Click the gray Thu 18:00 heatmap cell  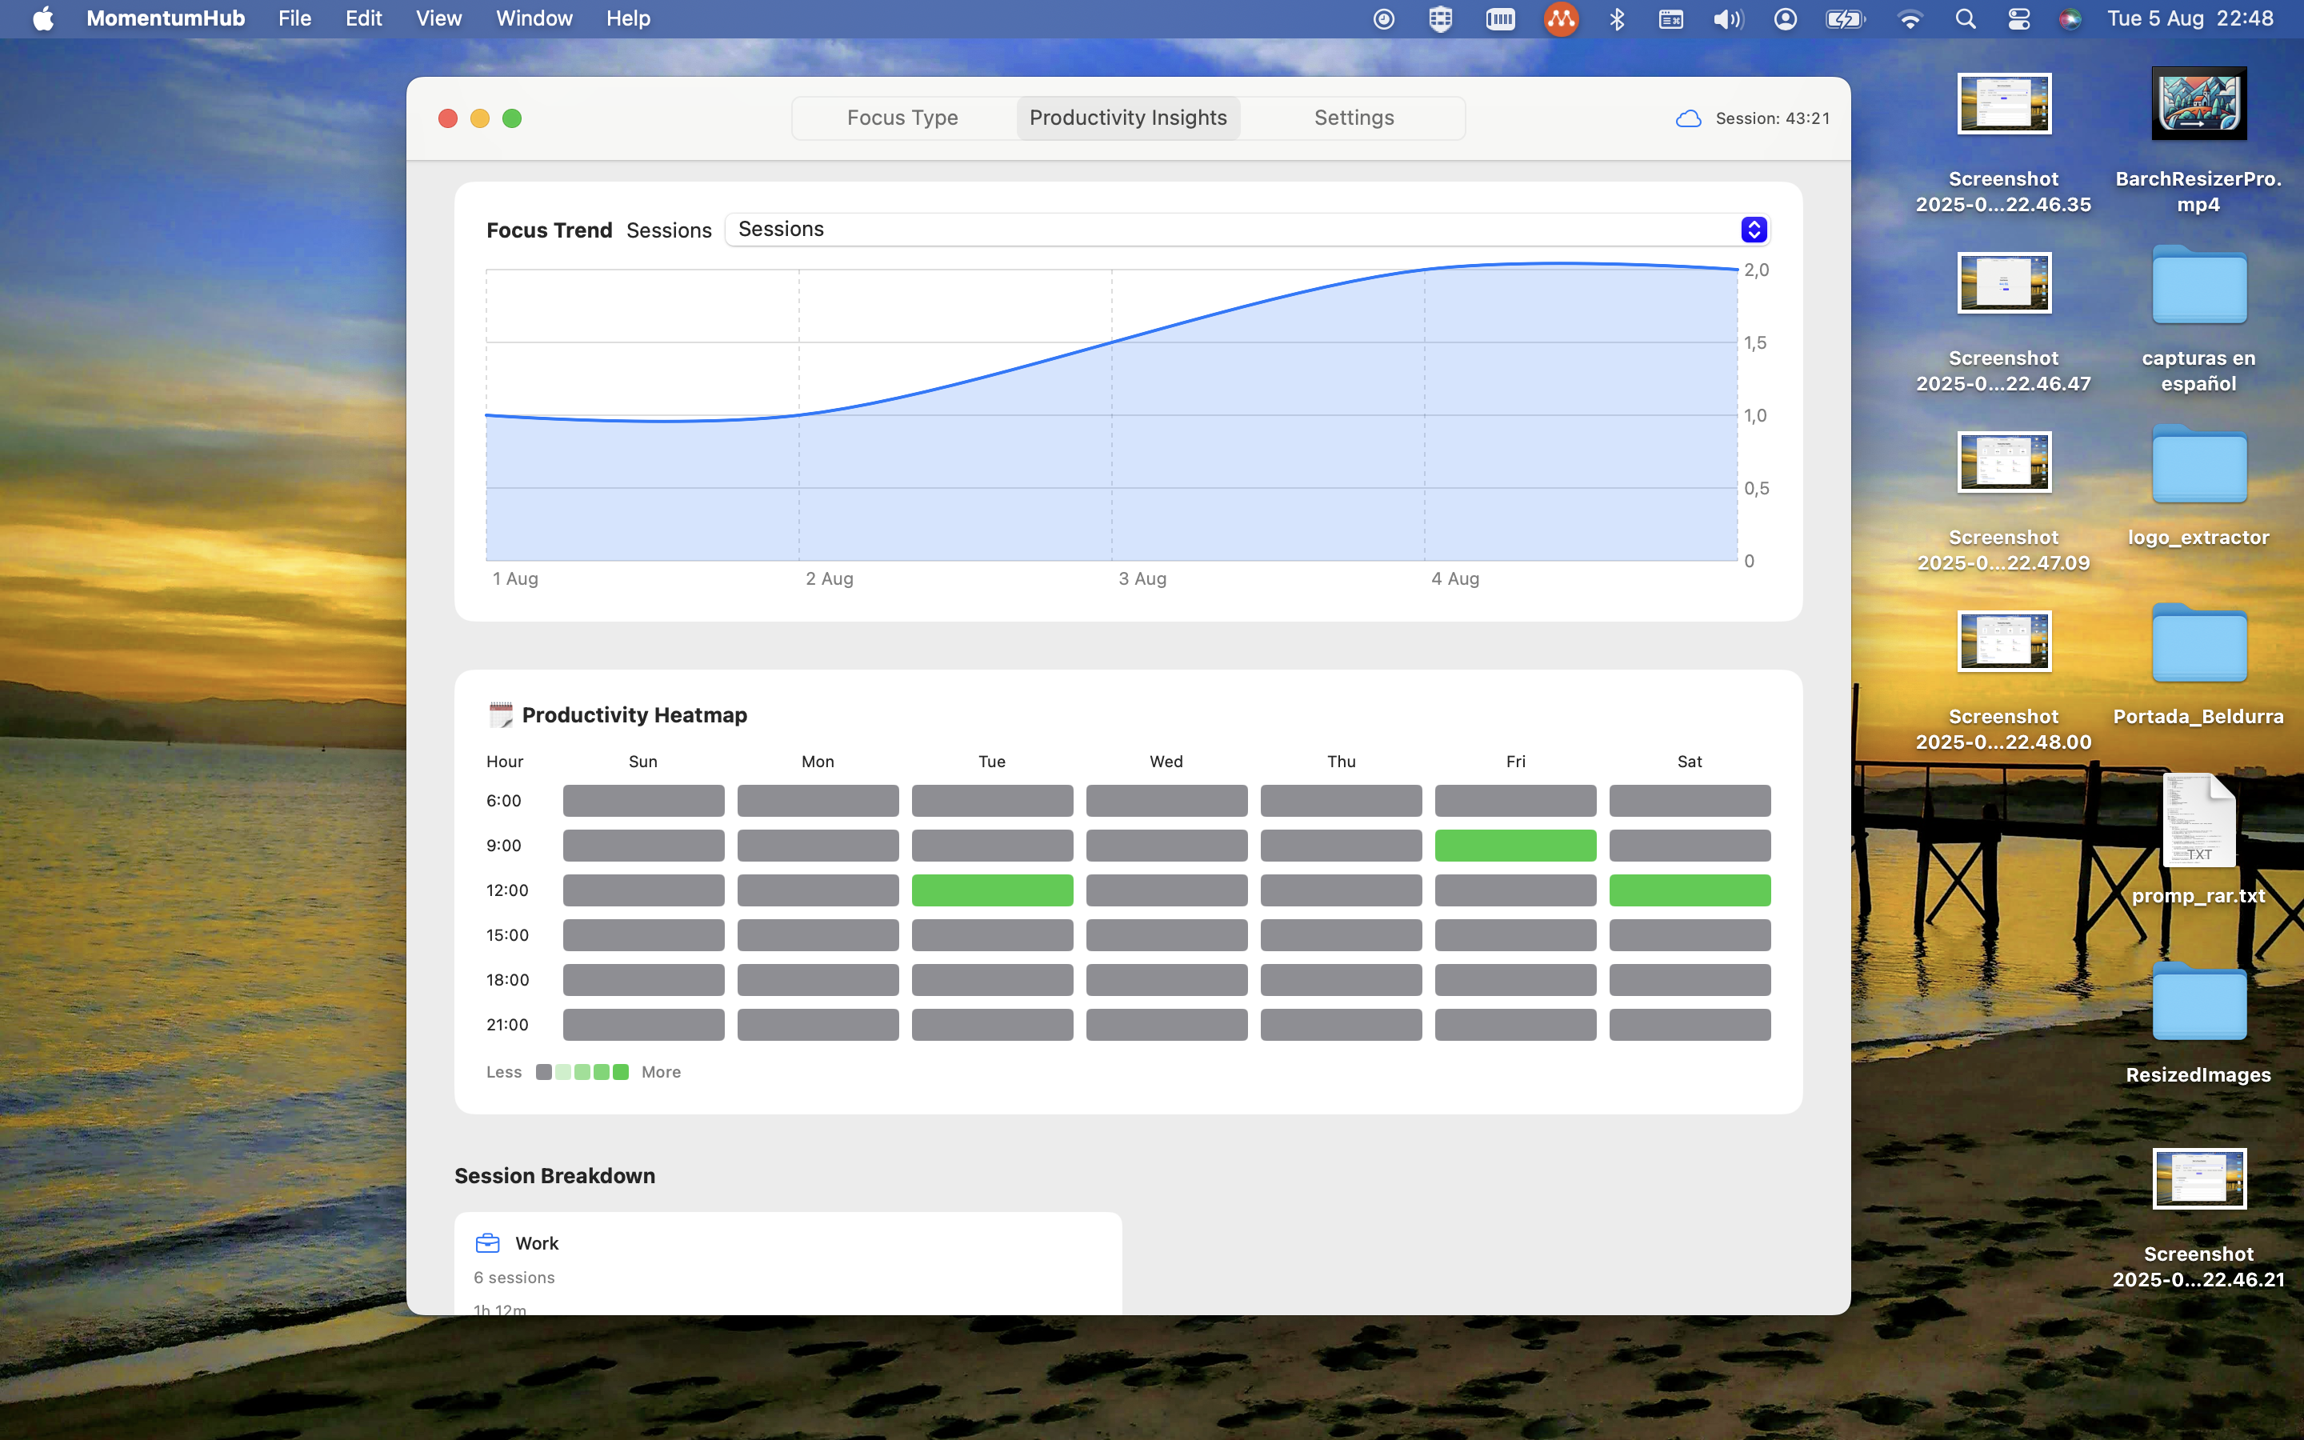click(x=1341, y=979)
